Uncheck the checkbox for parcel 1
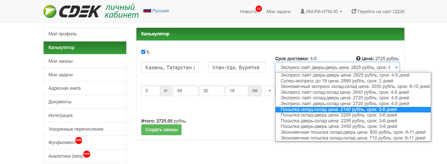 click(x=143, y=52)
